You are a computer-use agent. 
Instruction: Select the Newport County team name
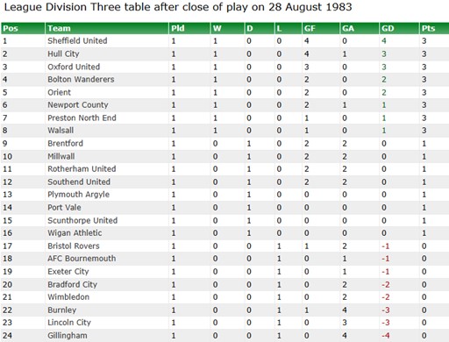pyautogui.click(x=78, y=105)
